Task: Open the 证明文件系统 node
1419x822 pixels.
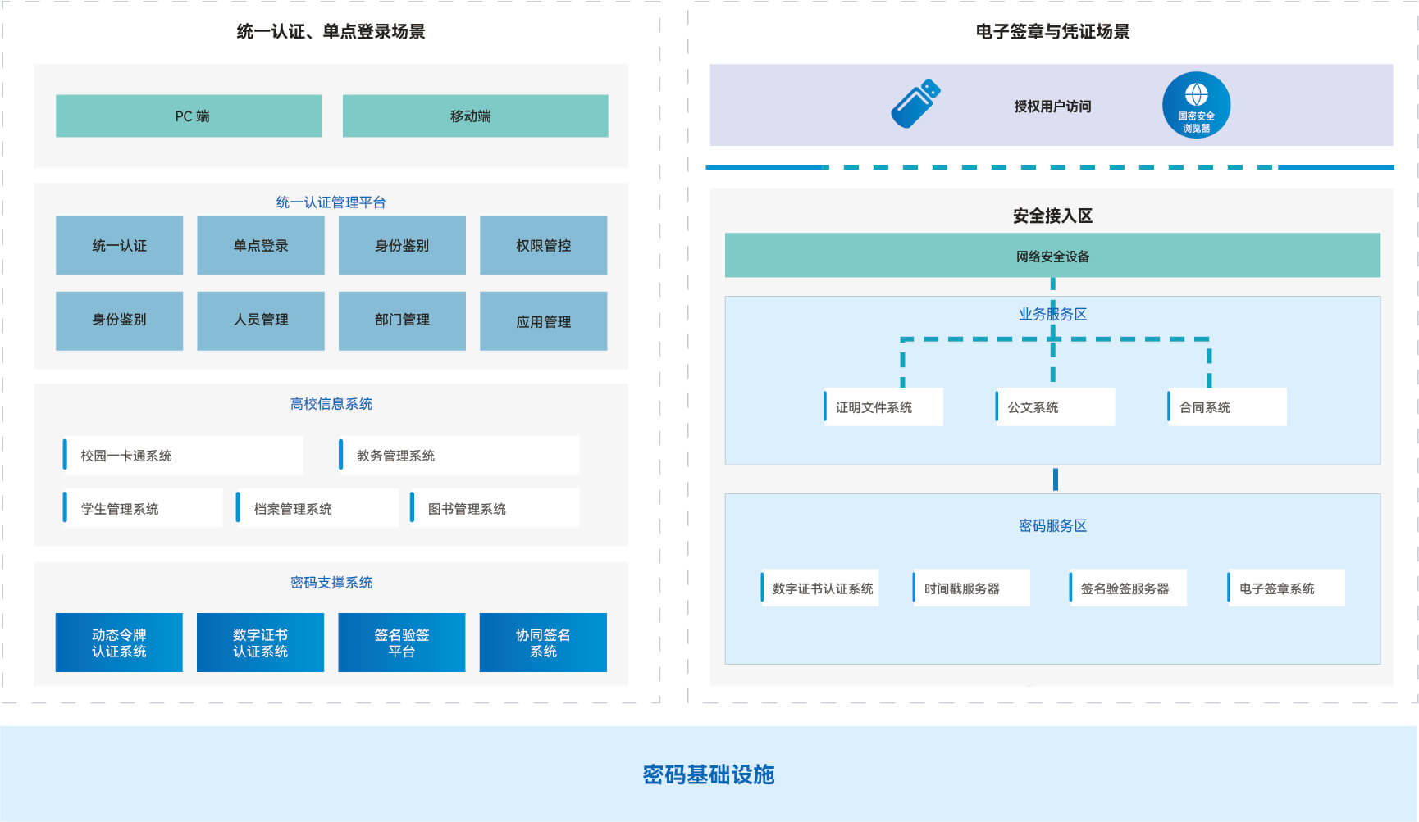Action: pos(883,407)
